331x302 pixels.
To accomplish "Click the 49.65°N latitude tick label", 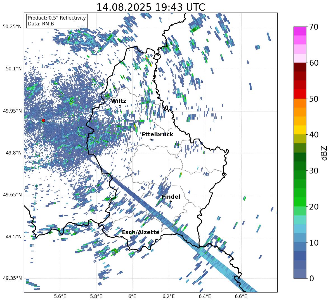I will [x=12, y=195].
